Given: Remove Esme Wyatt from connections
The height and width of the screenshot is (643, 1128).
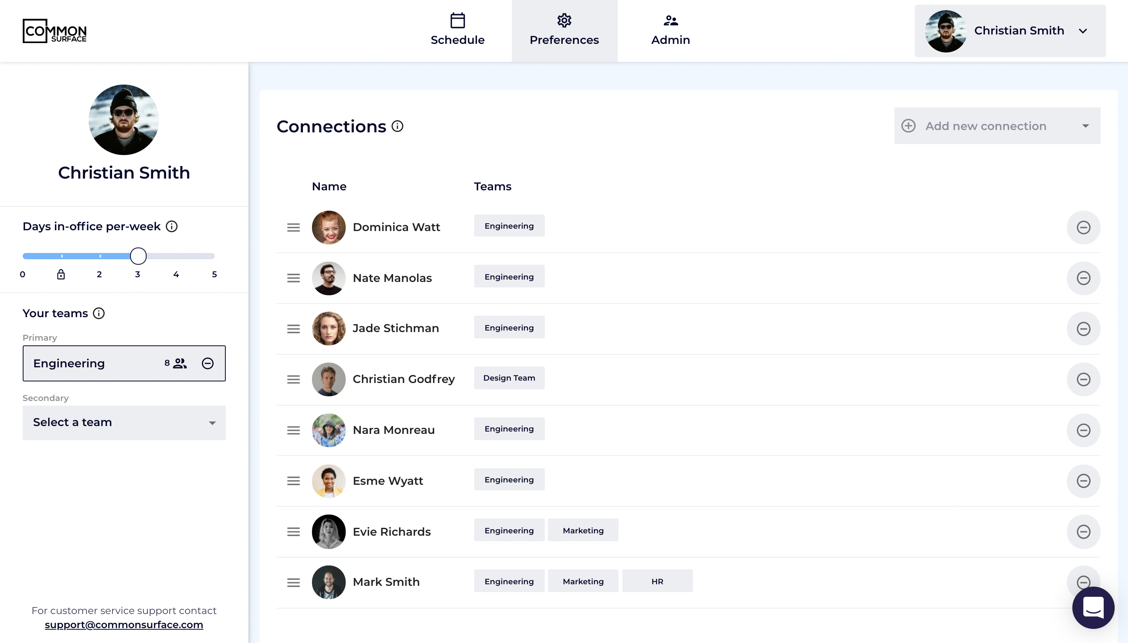Looking at the screenshot, I should (x=1083, y=481).
